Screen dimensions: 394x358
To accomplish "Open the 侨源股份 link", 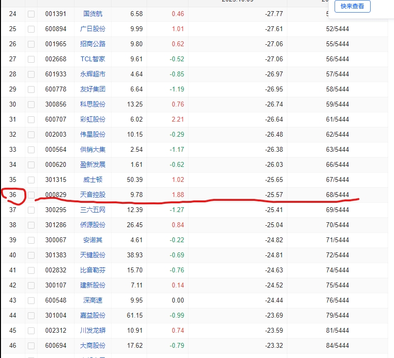I will pyautogui.click(x=93, y=225).
